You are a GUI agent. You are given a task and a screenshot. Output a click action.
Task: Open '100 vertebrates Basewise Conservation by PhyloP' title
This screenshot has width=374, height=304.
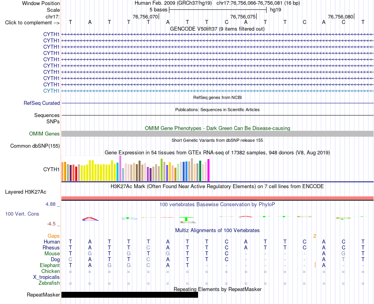point(217,205)
